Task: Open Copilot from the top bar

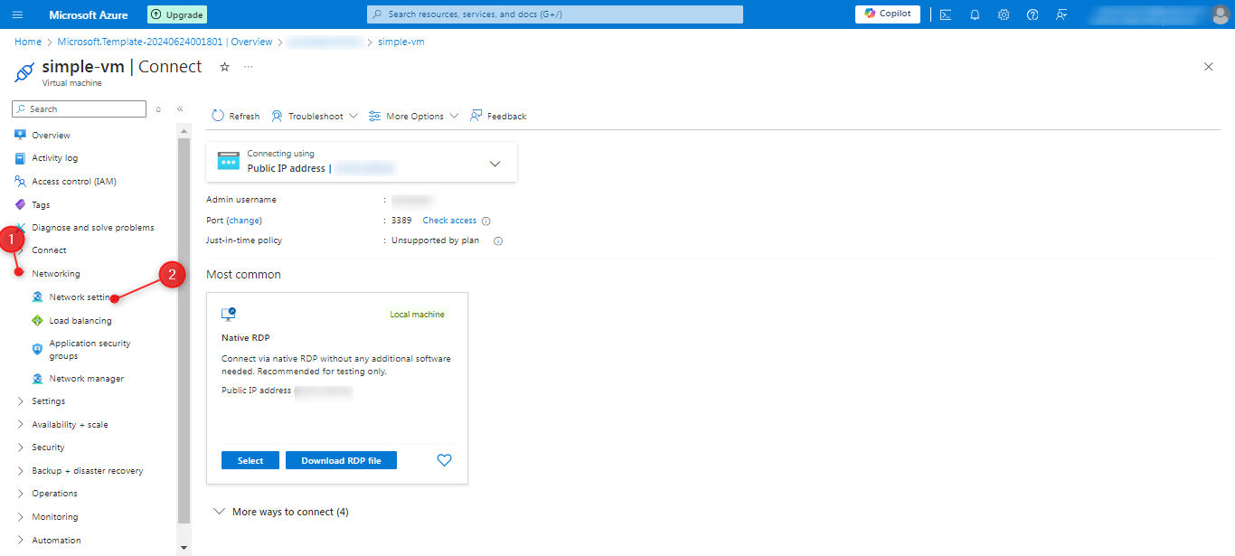Action: coord(888,14)
